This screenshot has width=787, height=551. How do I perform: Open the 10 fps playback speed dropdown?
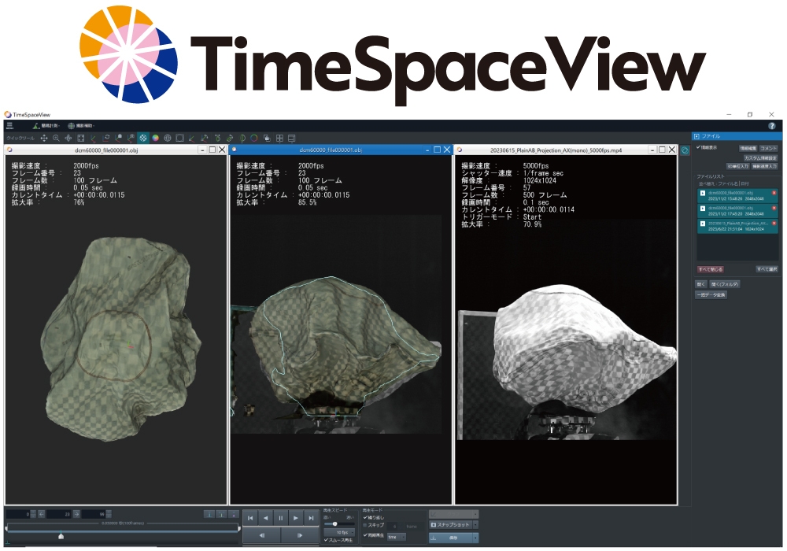(x=341, y=533)
